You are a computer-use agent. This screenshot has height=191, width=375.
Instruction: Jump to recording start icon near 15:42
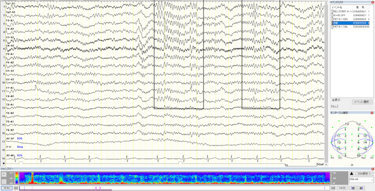(16, 188)
